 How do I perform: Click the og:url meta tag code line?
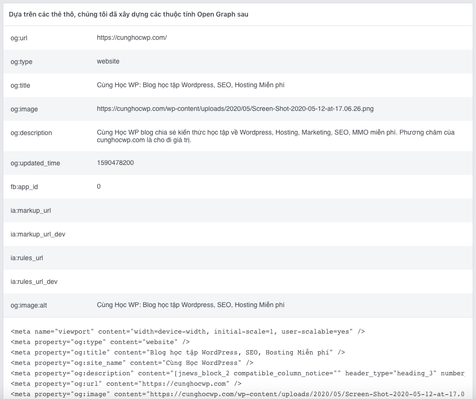click(126, 383)
